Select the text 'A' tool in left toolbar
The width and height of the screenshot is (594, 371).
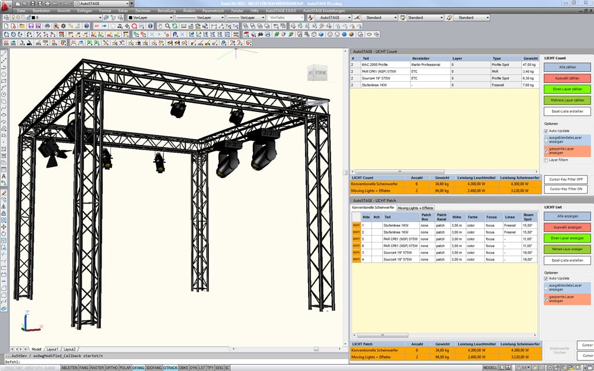pyautogui.click(x=4, y=176)
